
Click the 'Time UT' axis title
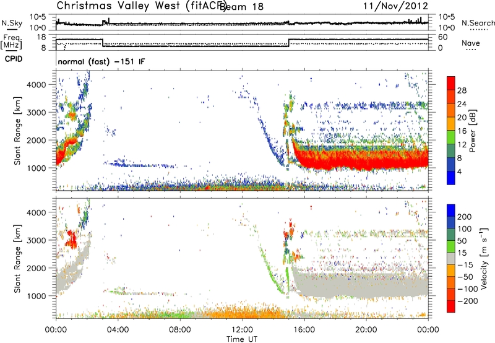tap(242, 339)
